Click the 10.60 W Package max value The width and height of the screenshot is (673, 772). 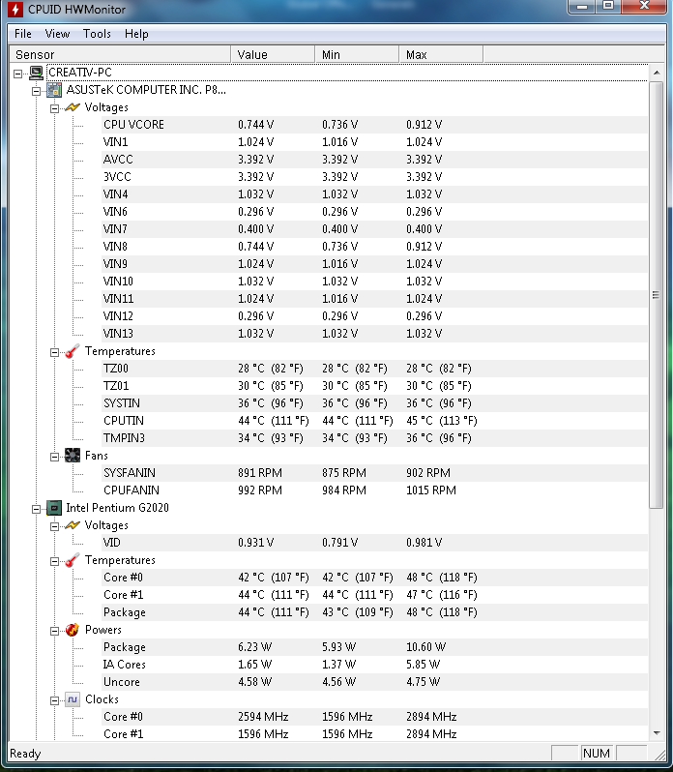coord(426,647)
